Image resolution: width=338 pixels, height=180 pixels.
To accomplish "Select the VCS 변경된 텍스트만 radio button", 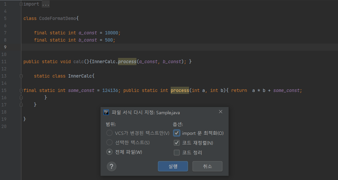I will [x=109, y=133].
